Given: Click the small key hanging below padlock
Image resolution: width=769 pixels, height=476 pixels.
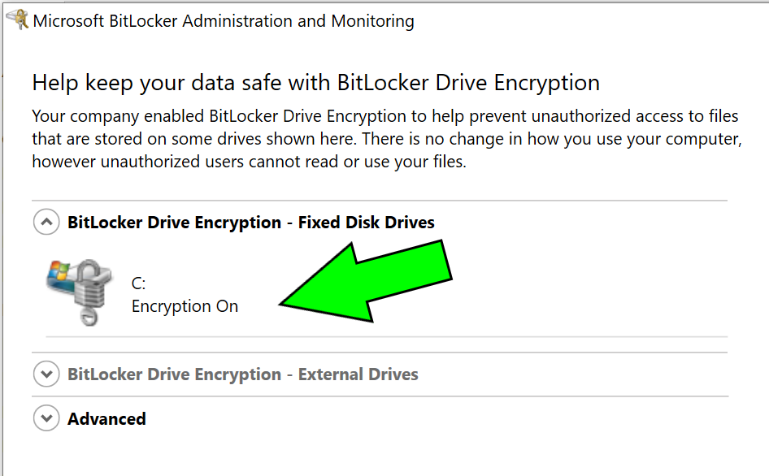Looking at the screenshot, I should point(89,316).
